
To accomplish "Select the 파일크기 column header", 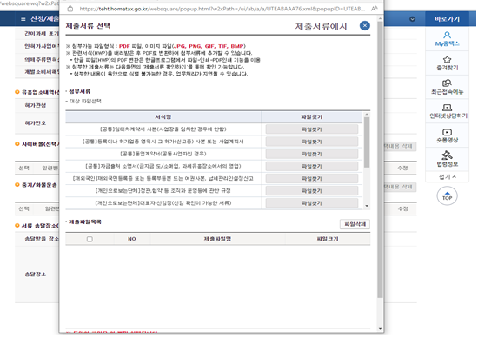I will point(328,239).
